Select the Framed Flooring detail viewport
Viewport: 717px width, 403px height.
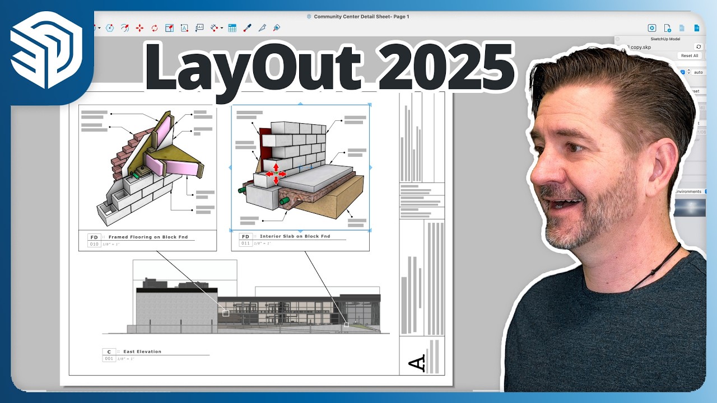(147, 167)
